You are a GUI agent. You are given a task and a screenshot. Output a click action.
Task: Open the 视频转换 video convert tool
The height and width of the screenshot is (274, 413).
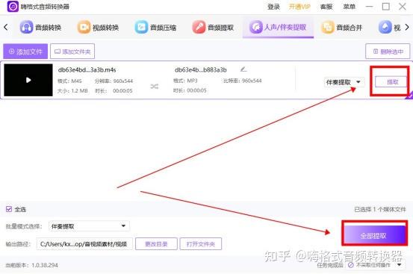pyautogui.click(x=99, y=28)
